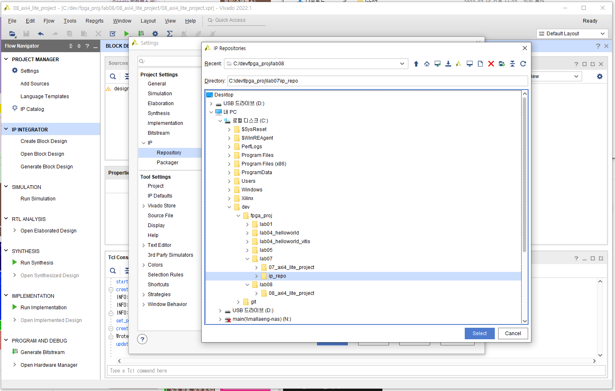This screenshot has height=391, width=615.
Task: Open the Flow menu
Action: tap(49, 21)
